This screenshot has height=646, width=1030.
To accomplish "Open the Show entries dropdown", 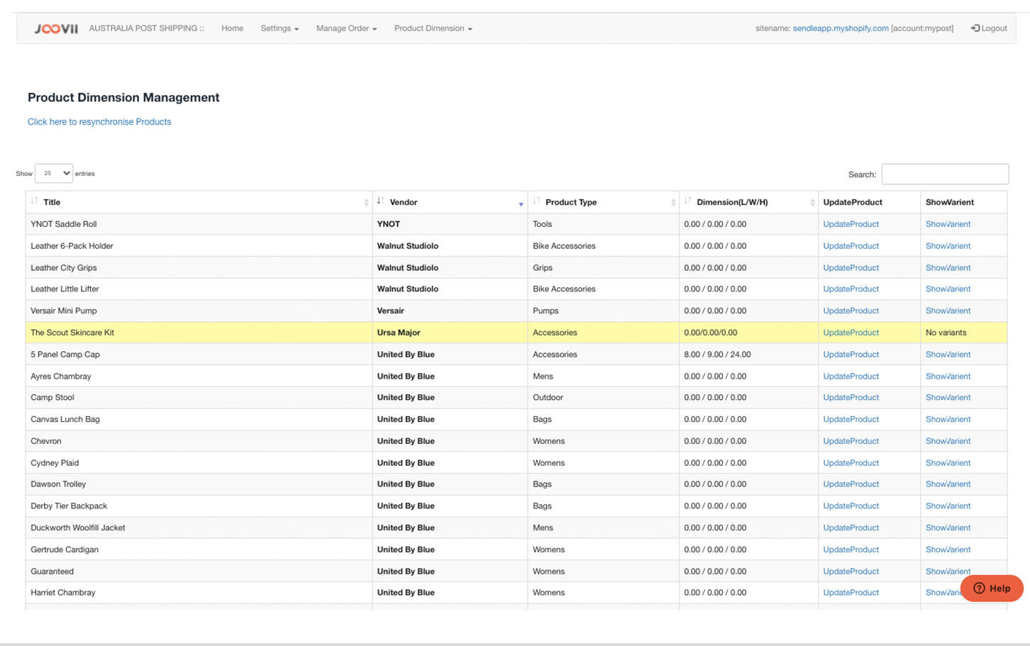I will [x=54, y=173].
